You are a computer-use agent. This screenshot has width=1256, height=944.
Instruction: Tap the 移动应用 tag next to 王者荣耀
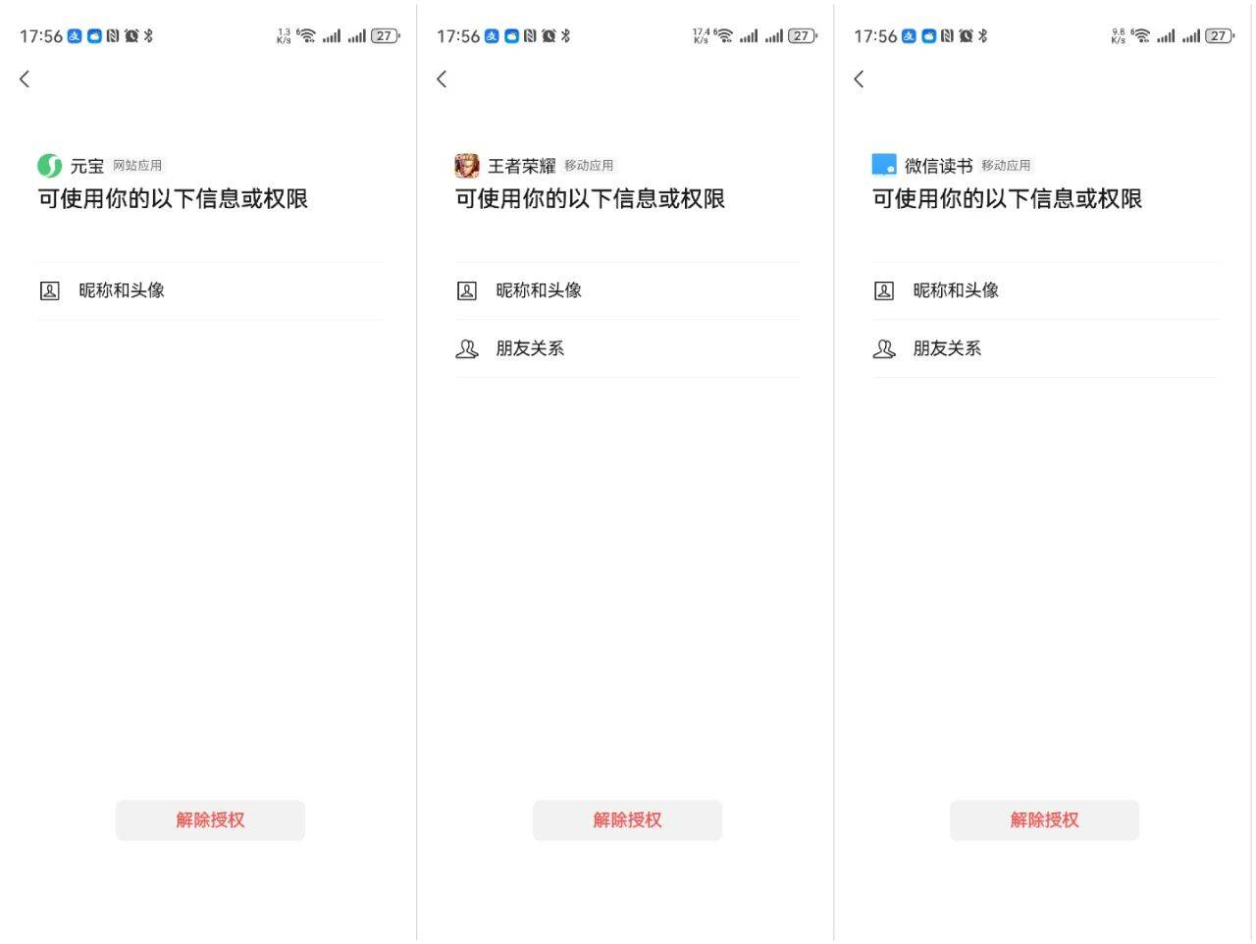pyautogui.click(x=589, y=166)
